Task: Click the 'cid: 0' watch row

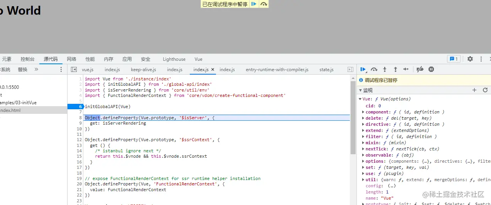Action: pos(424,106)
